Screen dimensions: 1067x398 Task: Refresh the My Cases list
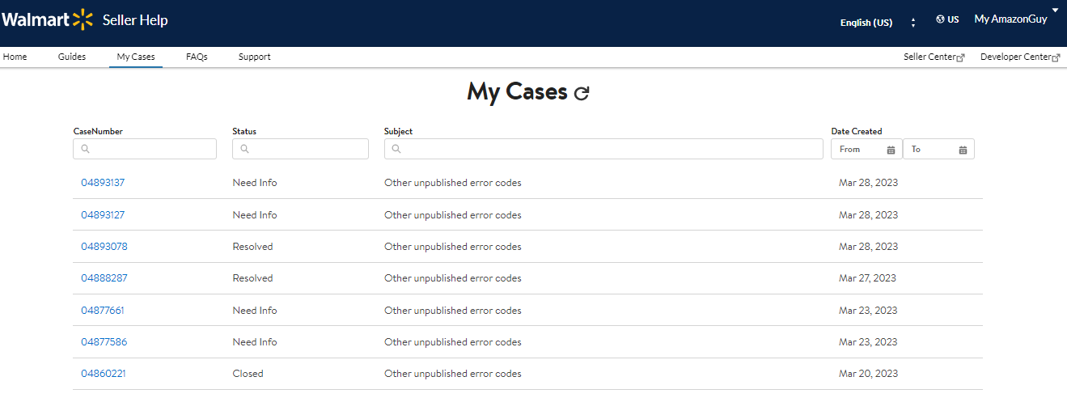click(x=582, y=93)
